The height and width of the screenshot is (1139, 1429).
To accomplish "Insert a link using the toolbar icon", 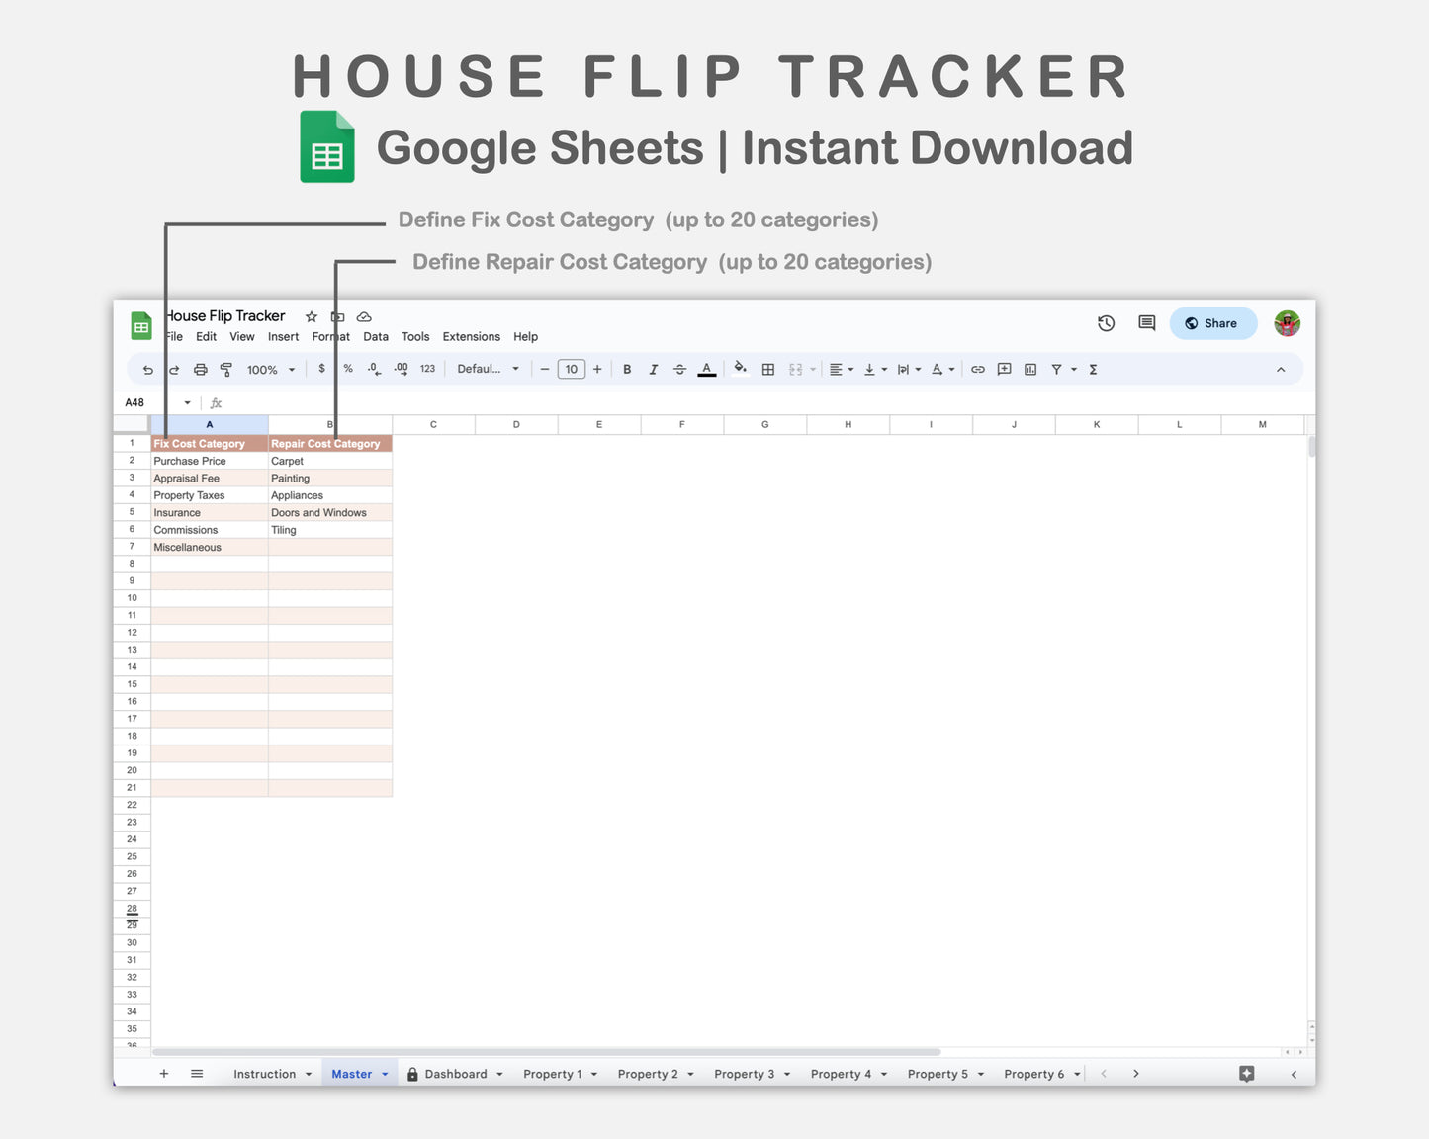I will 978,369.
